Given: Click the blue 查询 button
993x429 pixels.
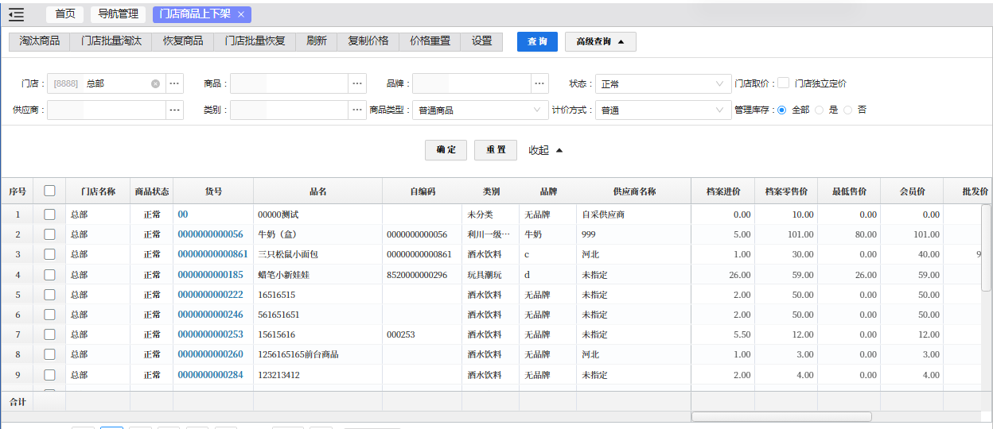Looking at the screenshot, I should (537, 41).
